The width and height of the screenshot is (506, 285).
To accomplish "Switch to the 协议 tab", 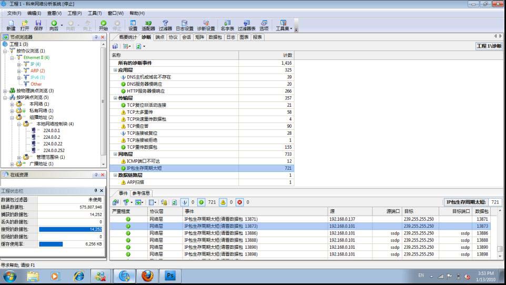I will pos(173,37).
